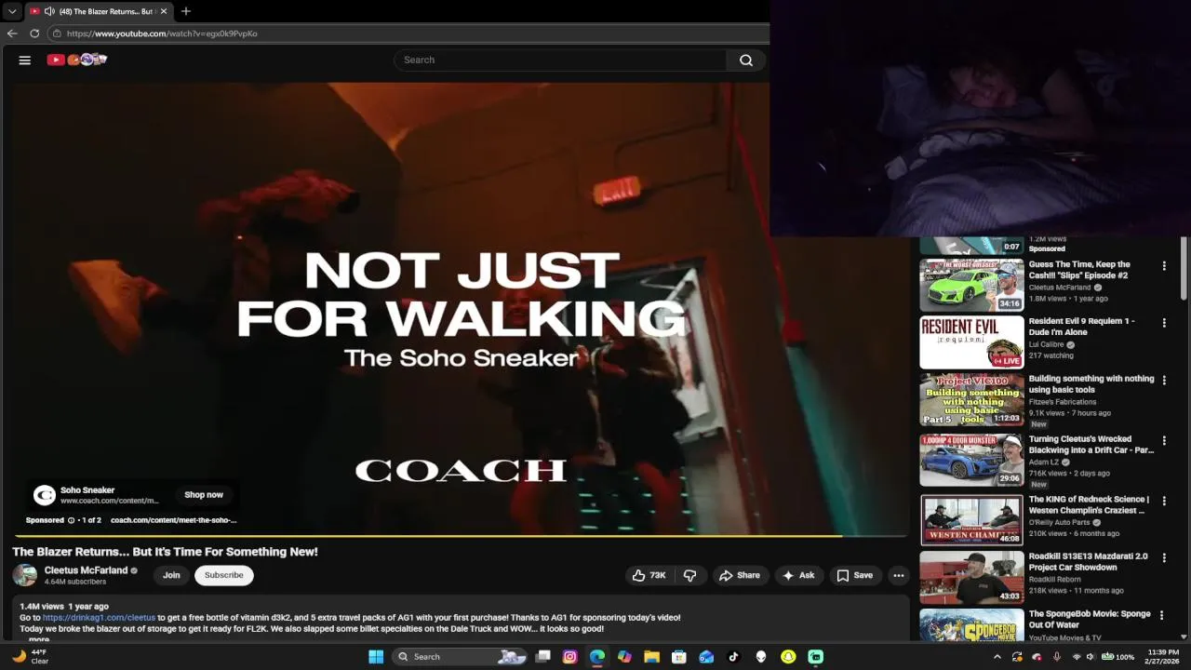
Task: Open options menu for Wrecked Blackwing video
Action: coord(1164,440)
